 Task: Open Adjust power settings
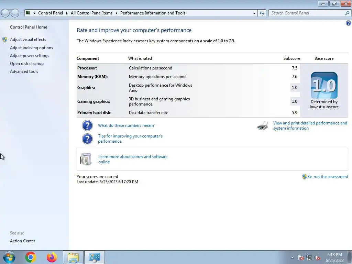pos(30,56)
